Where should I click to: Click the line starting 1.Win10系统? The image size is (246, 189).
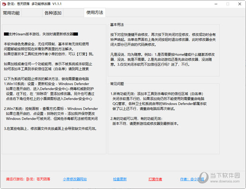pyautogui.click(x=46, y=84)
